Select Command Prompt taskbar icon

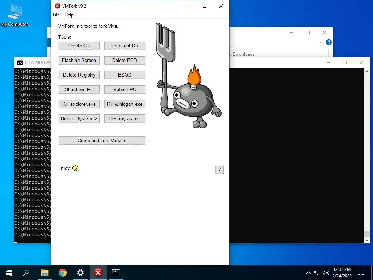[x=116, y=273]
